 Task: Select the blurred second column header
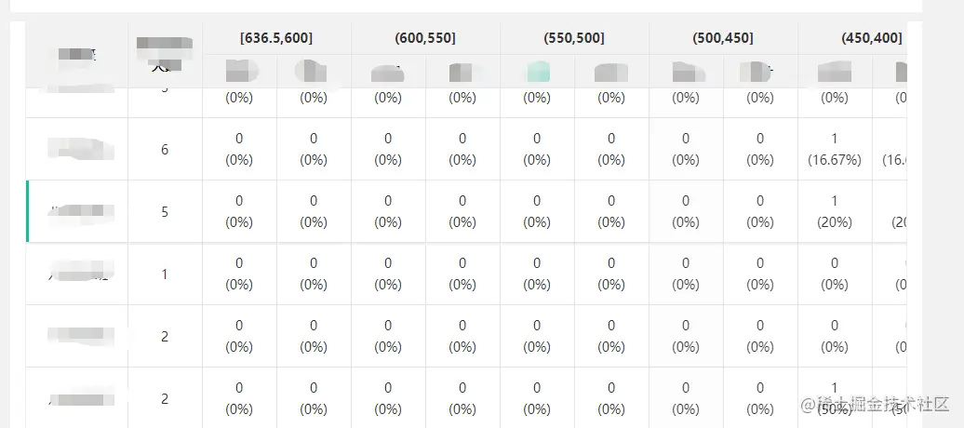(165, 55)
